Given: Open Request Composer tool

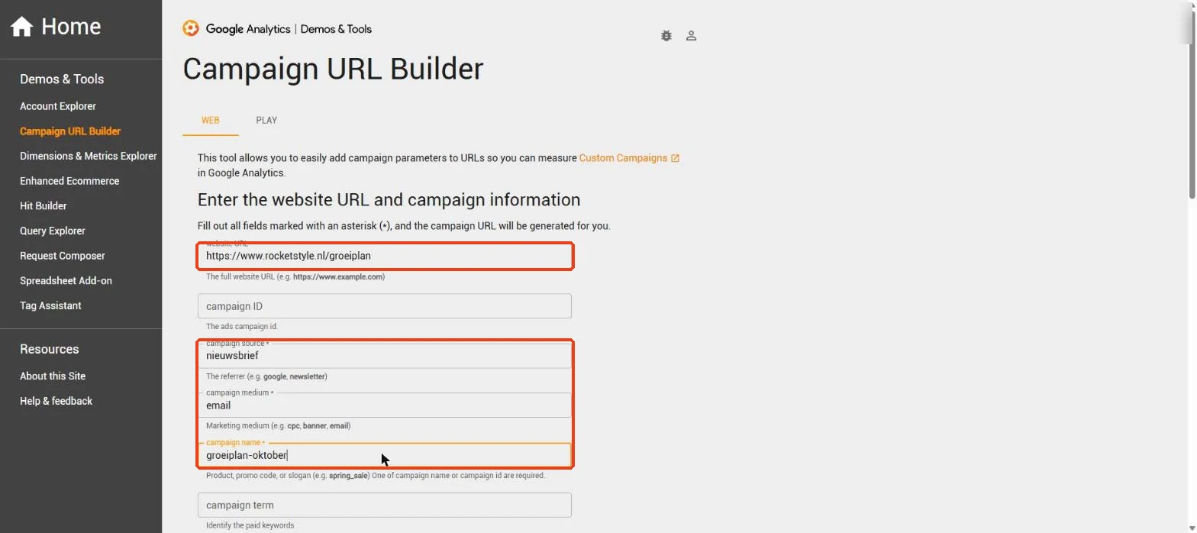Looking at the screenshot, I should pyautogui.click(x=63, y=256).
